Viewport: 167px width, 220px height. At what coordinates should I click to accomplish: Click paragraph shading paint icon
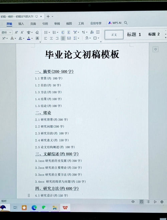[87, 38]
